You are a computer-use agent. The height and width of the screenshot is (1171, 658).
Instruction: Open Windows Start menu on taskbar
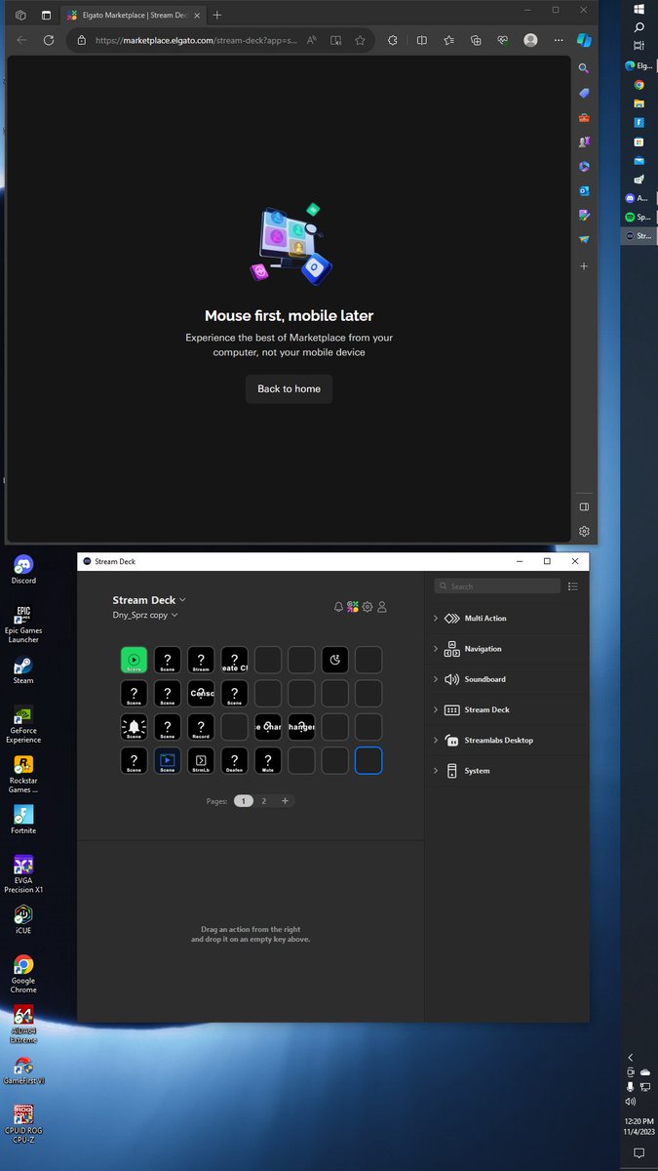pos(639,9)
